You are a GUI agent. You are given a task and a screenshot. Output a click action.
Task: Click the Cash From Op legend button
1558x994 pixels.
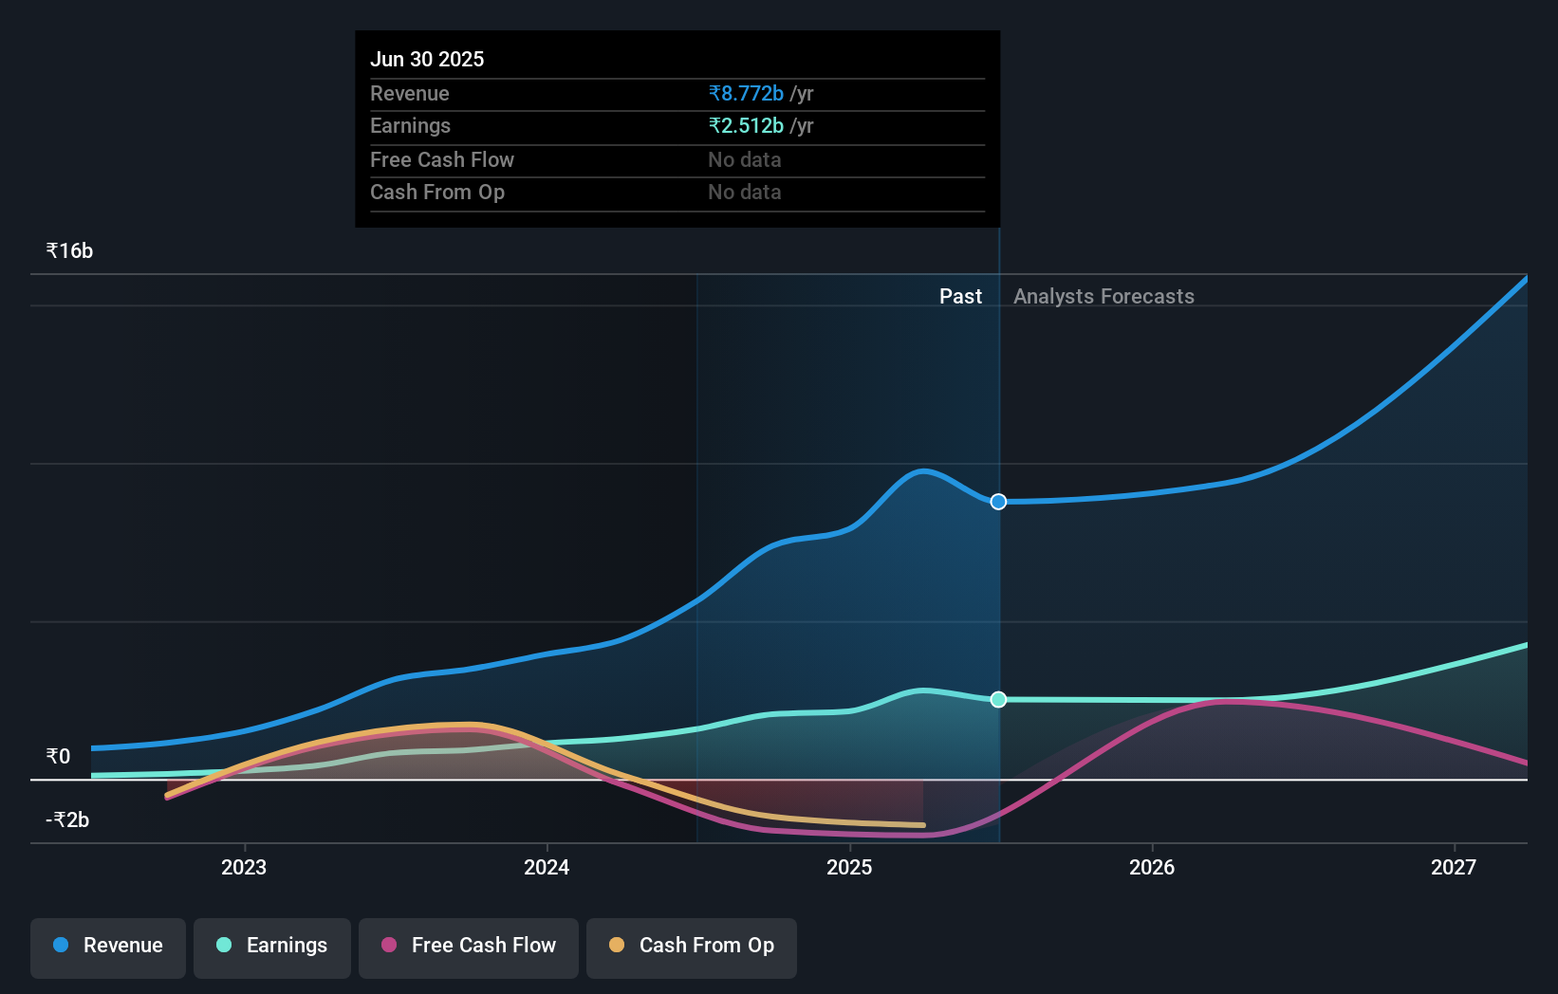pyautogui.click(x=691, y=948)
